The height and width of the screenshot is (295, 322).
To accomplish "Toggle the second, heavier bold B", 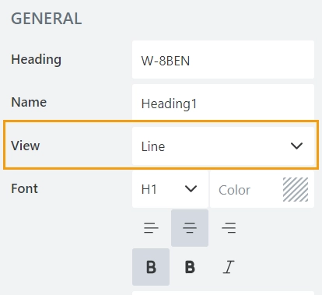I will coord(190,267).
